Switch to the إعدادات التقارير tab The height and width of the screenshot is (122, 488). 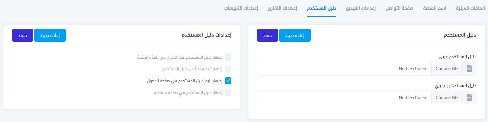tap(282, 8)
